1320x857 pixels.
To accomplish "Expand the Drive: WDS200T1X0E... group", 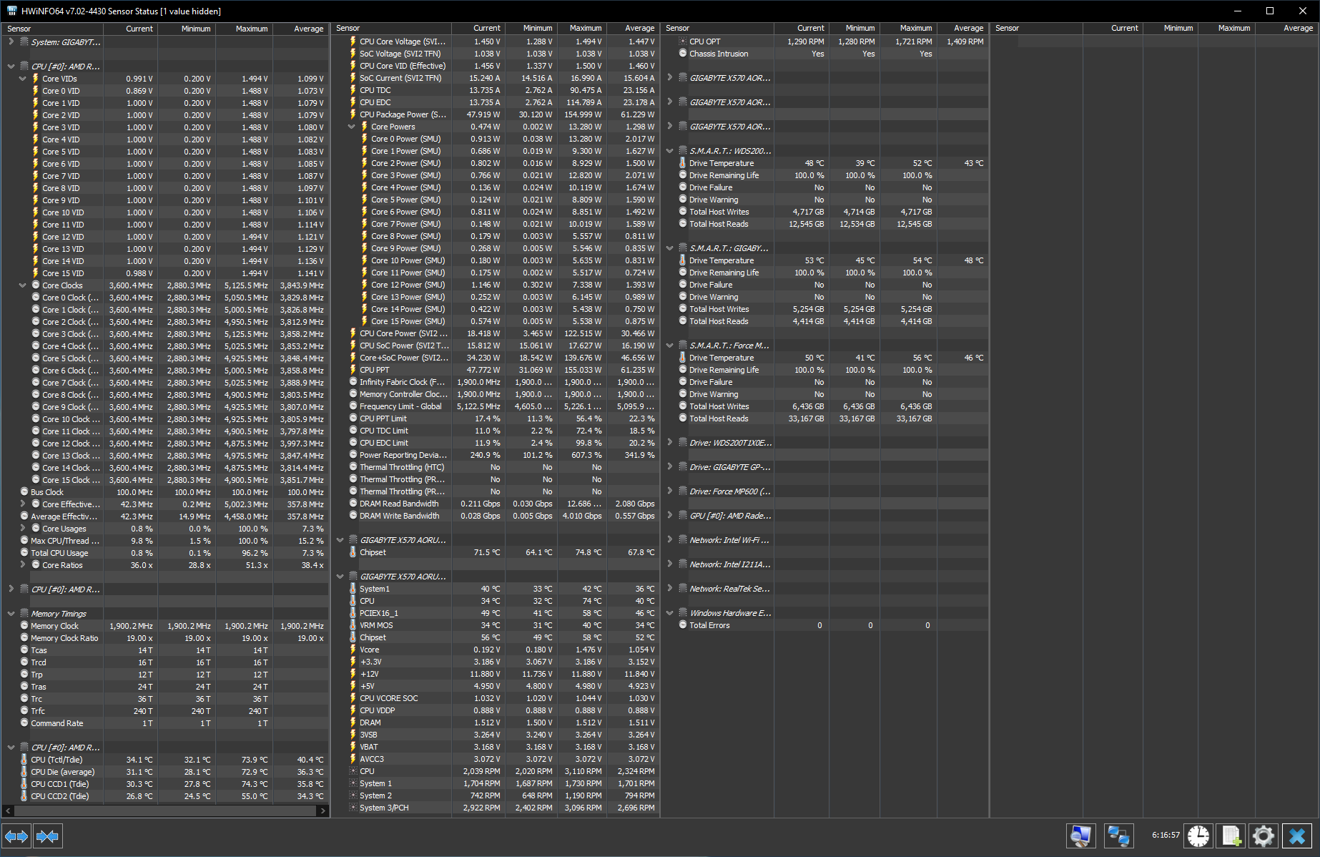I will [x=669, y=443].
